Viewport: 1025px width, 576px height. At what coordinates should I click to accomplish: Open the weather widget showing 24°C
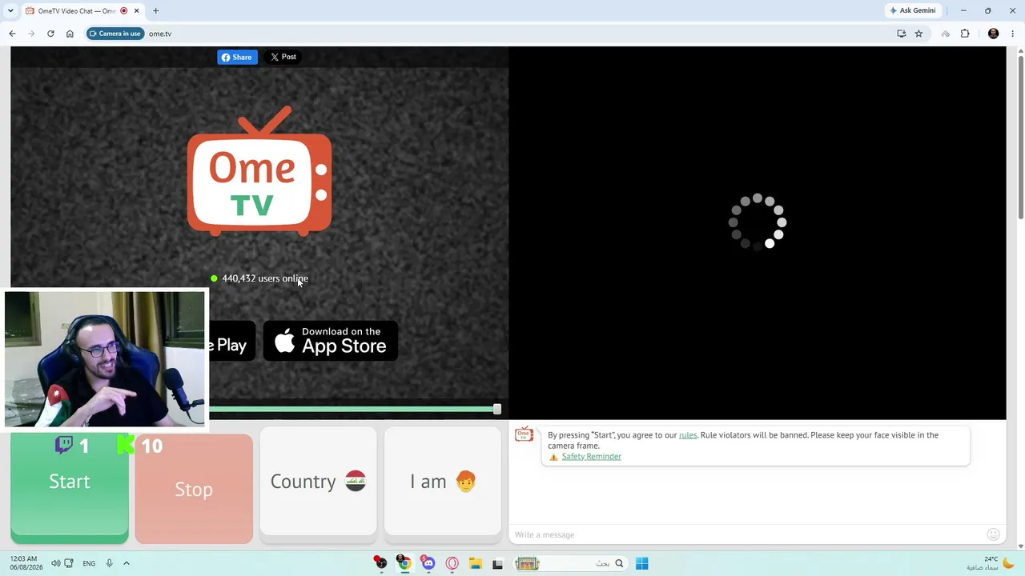(990, 563)
